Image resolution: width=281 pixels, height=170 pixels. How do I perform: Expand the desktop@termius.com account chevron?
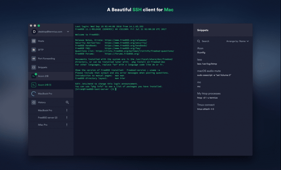pyautogui.click(x=68, y=32)
